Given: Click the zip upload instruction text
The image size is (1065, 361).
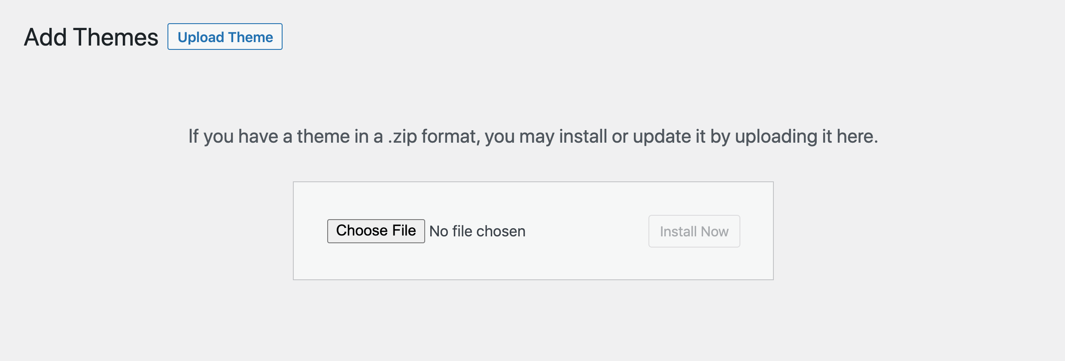Looking at the screenshot, I should [532, 136].
